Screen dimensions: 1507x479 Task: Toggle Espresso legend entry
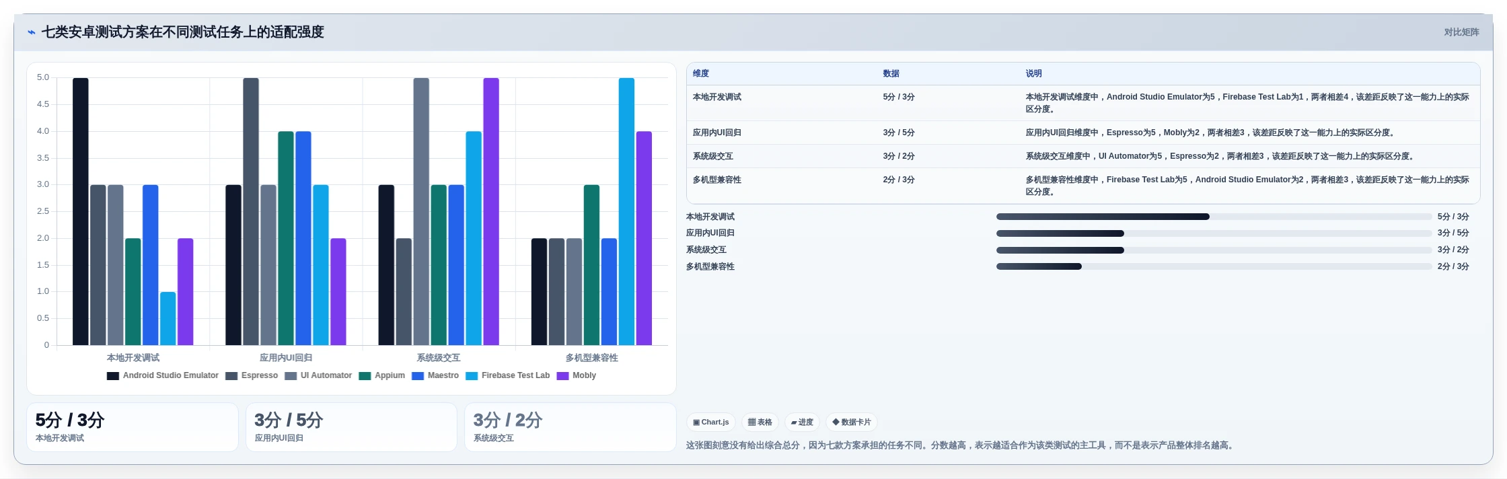tap(252, 375)
